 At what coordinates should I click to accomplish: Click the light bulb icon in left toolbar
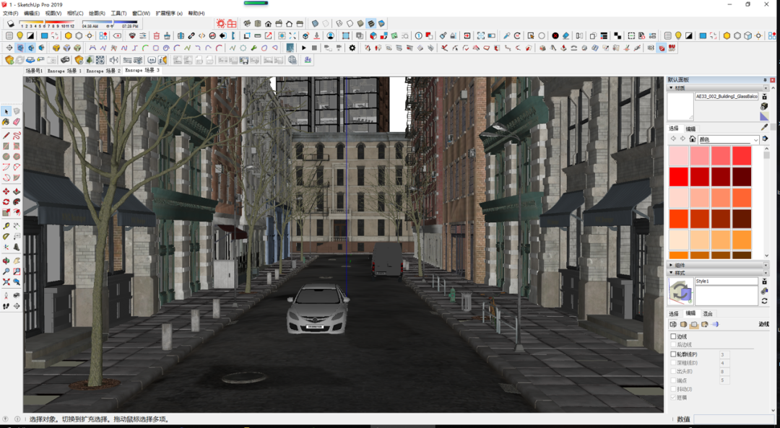click(x=20, y=36)
